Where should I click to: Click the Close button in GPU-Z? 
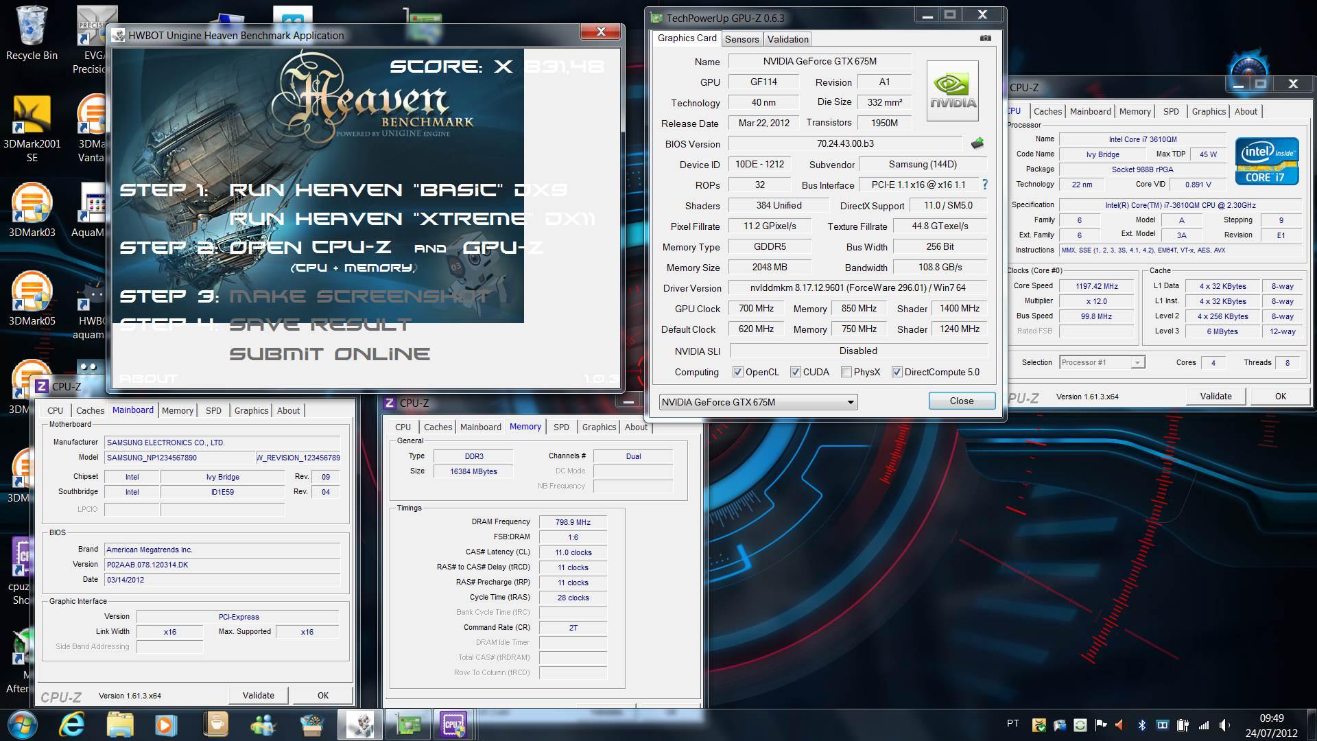pyautogui.click(x=962, y=401)
